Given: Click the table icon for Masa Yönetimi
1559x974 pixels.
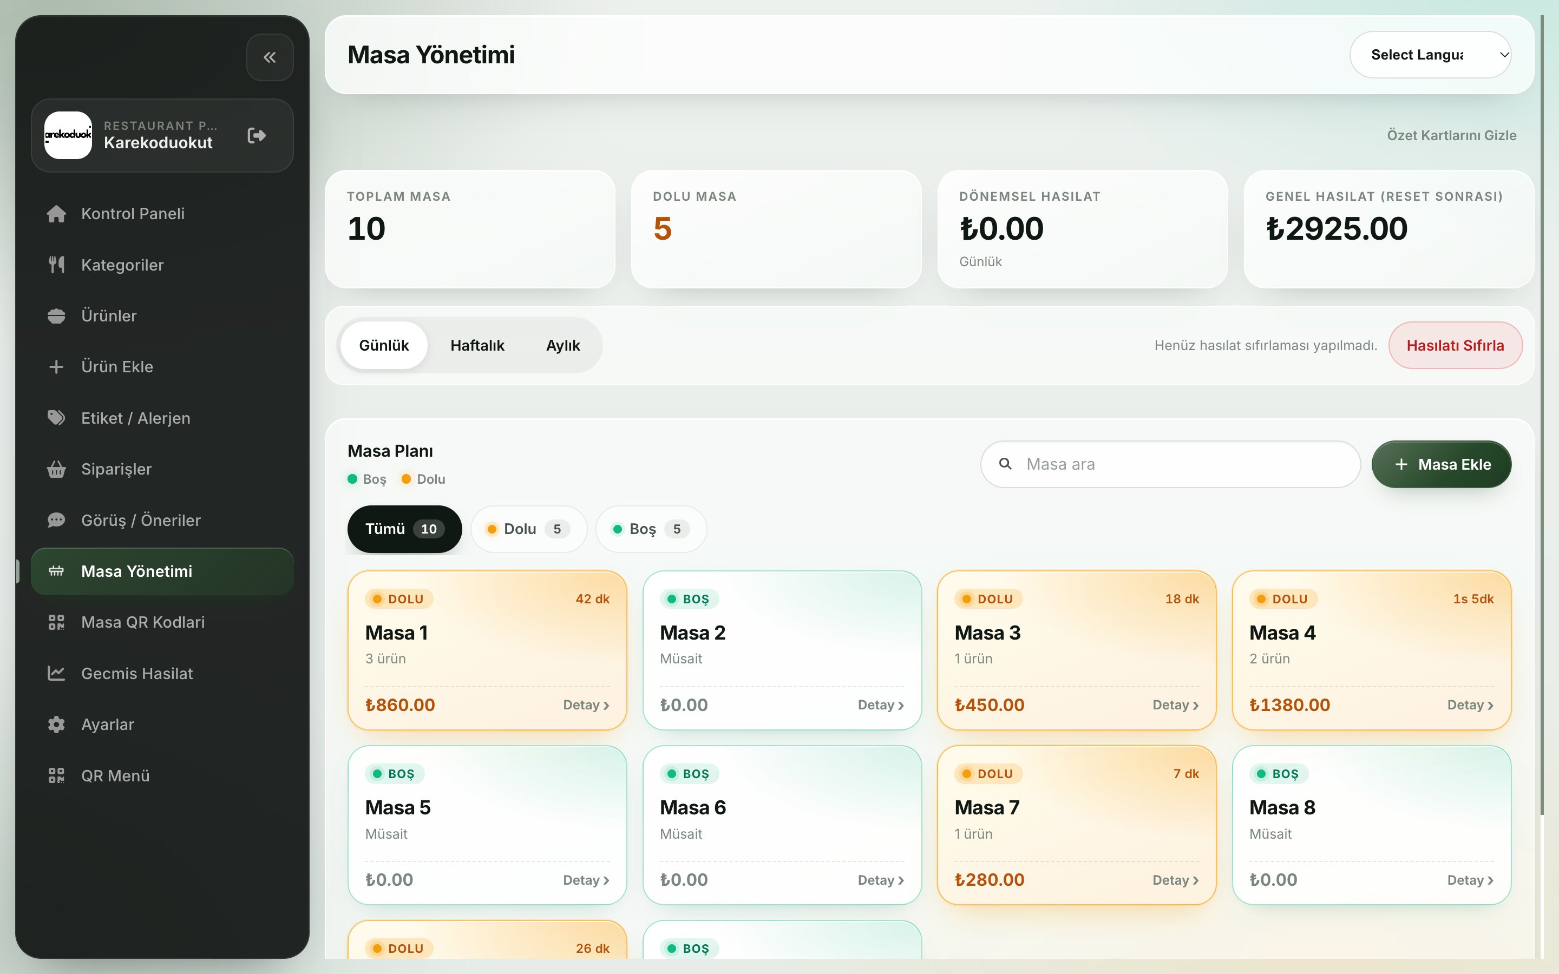Looking at the screenshot, I should pos(57,571).
